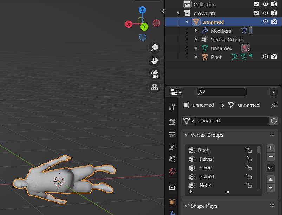Add a new vertex group with the plus button
The image size is (282, 215).
270,148
